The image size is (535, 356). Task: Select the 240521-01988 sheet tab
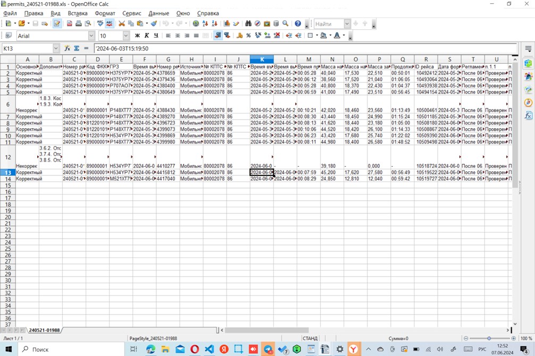point(44,330)
